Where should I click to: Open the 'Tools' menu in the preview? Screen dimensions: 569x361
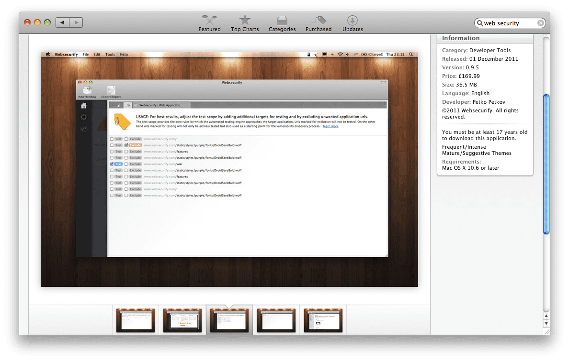(x=110, y=55)
